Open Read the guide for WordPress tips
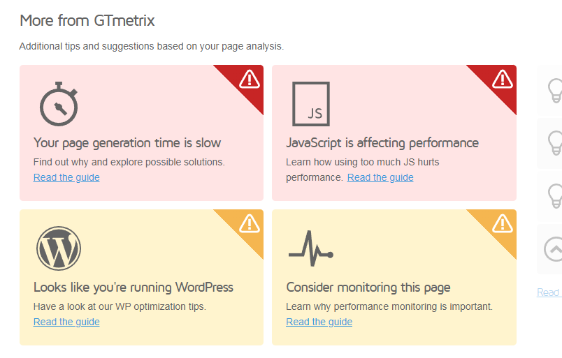This screenshot has width=562, height=358. coord(66,322)
